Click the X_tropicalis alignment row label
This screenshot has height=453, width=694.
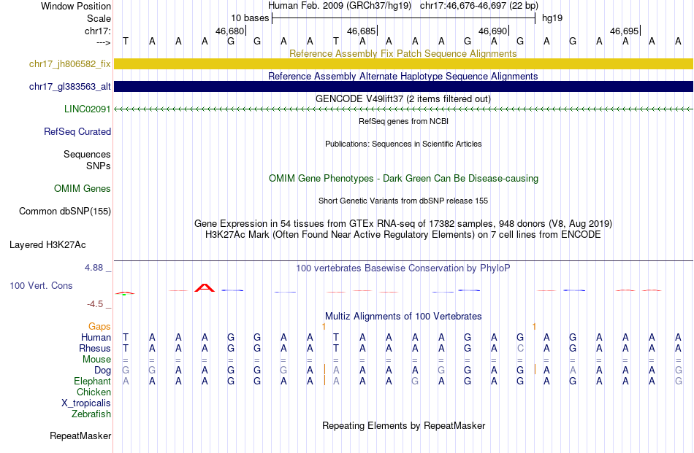coord(86,403)
